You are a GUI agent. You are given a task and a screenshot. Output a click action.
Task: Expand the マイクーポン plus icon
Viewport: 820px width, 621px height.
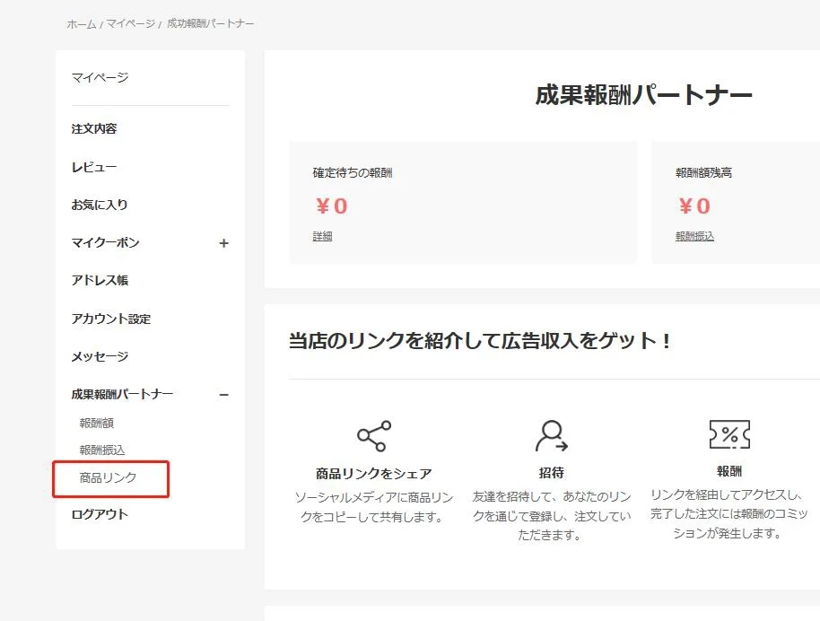point(223,243)
